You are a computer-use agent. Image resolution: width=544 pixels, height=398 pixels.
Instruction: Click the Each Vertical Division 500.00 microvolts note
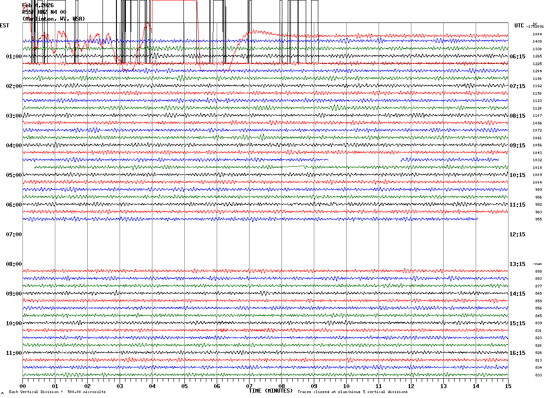click(57, 392)
